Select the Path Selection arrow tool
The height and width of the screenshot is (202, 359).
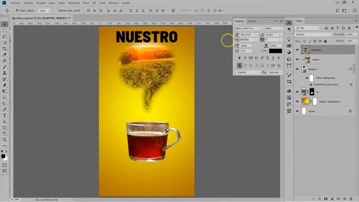point(4,122)
